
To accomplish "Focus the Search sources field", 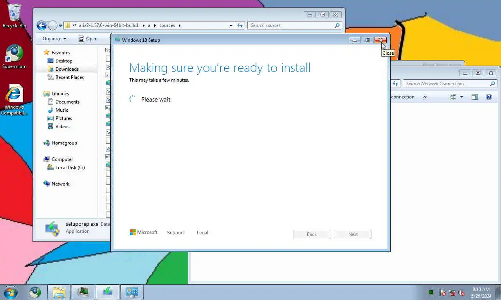I will [294, 25].
